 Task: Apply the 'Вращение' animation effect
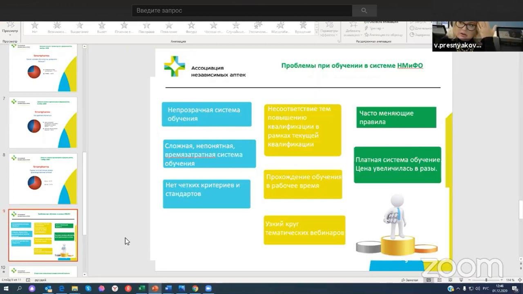tap(303, 27)
